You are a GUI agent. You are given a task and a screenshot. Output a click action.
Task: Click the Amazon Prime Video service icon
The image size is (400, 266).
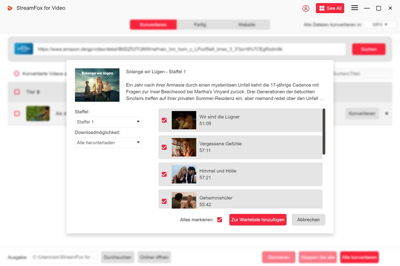pyautogui.click(x=23, y=49)
